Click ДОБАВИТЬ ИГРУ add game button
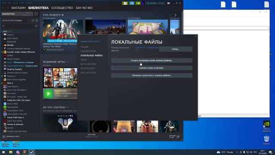The width and height of the screenshot is (275, 155). click(x=11, y=136)
